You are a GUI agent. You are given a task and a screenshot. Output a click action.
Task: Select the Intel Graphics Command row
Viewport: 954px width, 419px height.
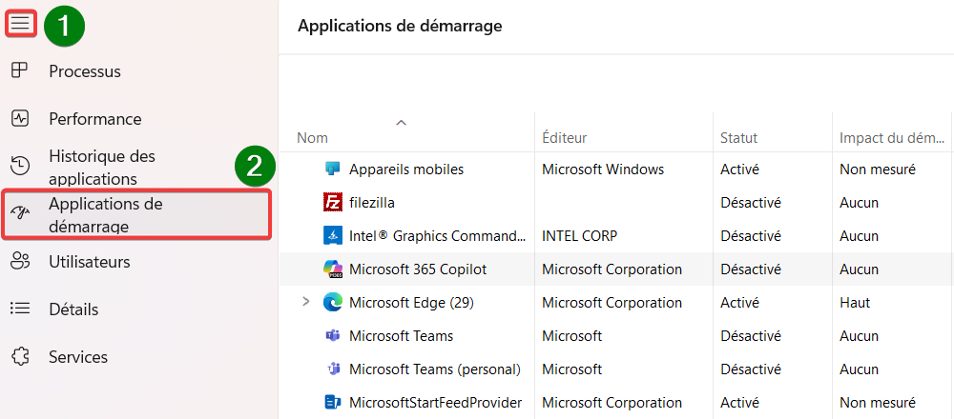pos(616,235)
